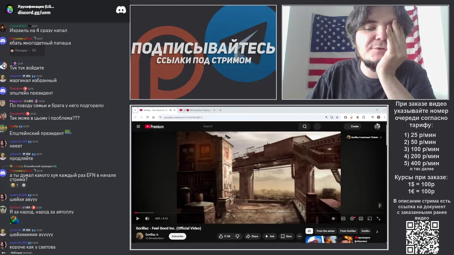Enter fullscreen in the video player
Image resolution: width=454 pixels, height=255 pixels.
[378, 219]
